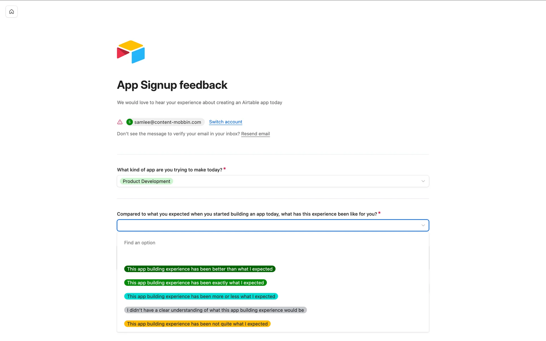Open the app kind dropdown chevron
This screenshot has width=546, height=341.
(x=423, y=181)
